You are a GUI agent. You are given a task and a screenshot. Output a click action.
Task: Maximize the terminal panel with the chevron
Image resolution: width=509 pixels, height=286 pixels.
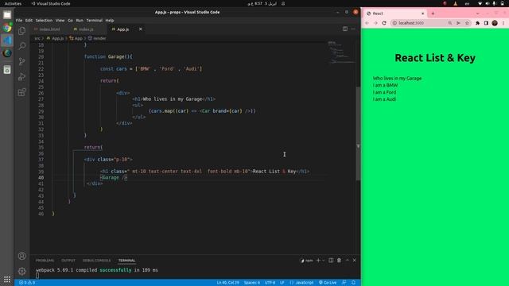pos(347,260)
